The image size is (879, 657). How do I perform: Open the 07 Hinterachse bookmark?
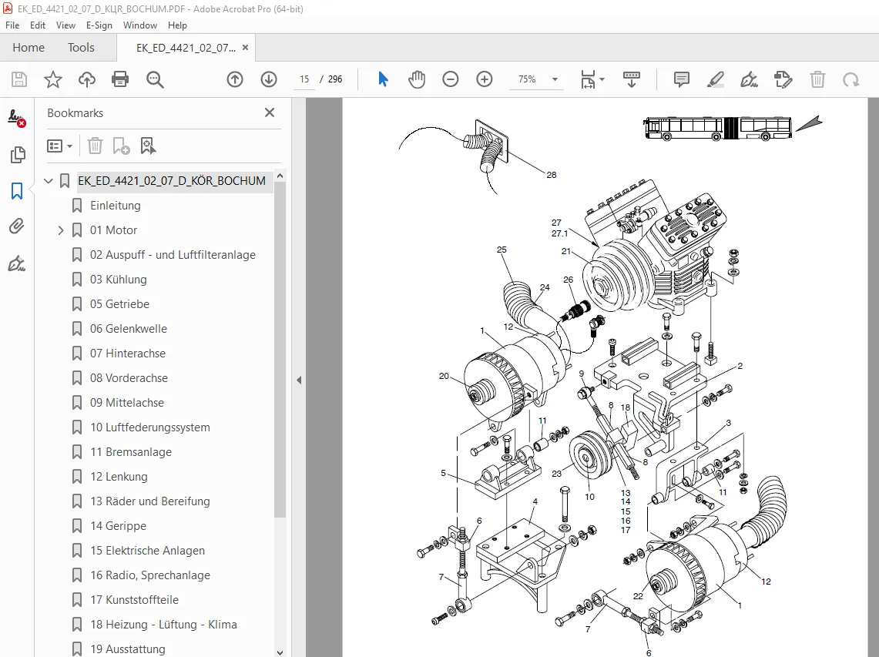128,354
